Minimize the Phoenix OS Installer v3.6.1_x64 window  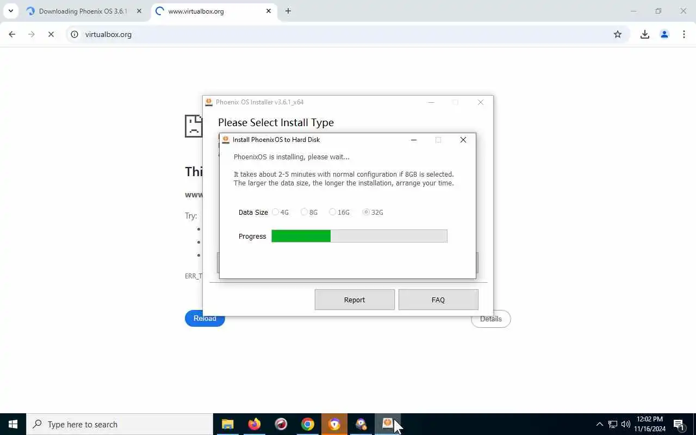431,102
